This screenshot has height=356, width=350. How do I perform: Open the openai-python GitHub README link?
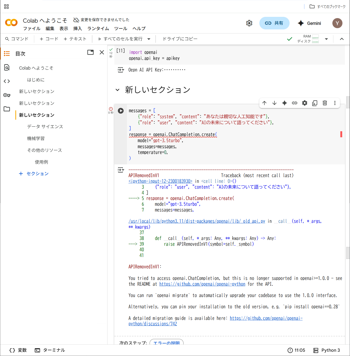tap(202, 284)
